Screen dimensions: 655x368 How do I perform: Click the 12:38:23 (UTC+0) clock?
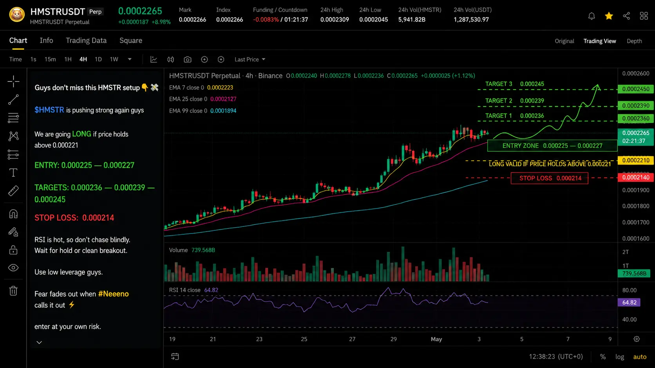(556, 357)
